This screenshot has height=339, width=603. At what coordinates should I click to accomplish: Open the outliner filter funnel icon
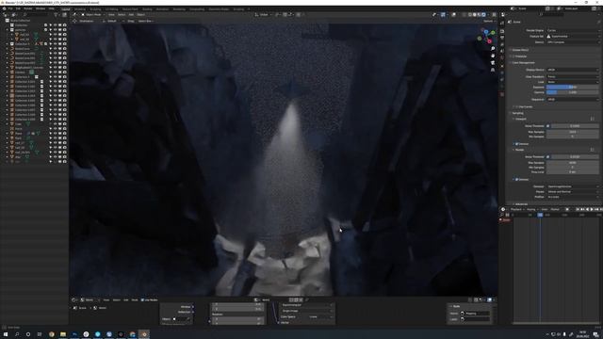[x=56, y=15]
